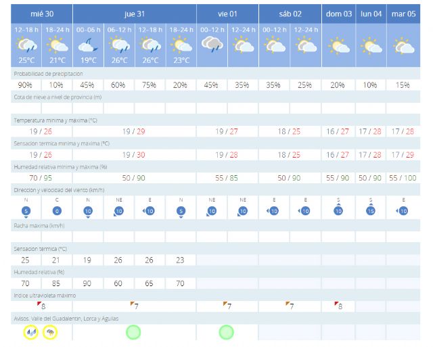Open the first yellow warning icon under mié
433x347 pixels.
(30, 332)
